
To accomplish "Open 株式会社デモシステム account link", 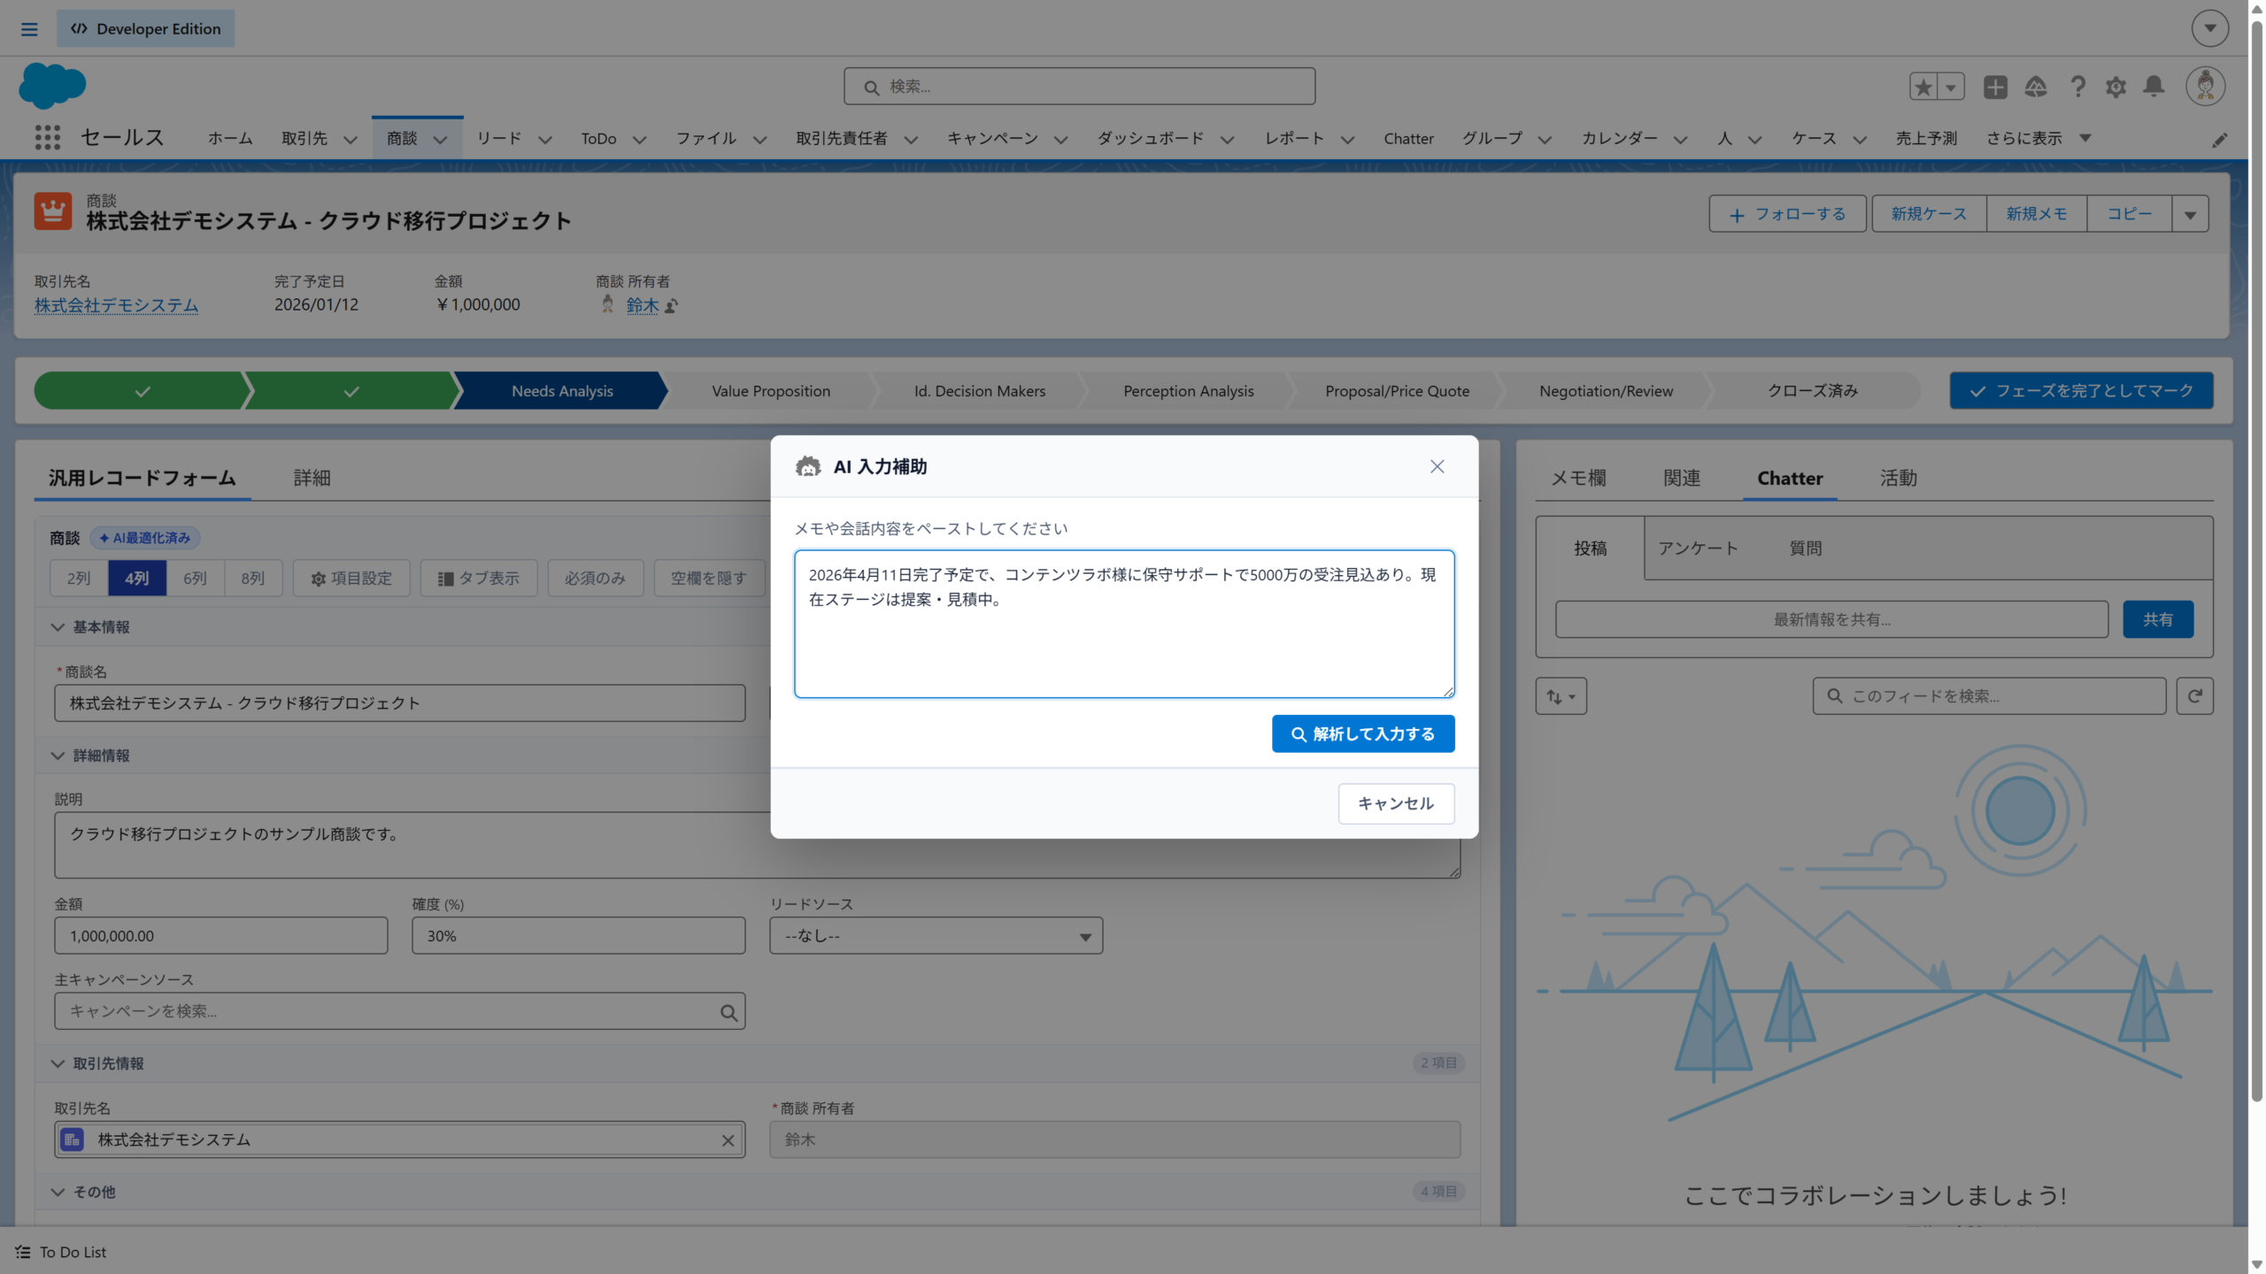I will click(x=116, y=305).
